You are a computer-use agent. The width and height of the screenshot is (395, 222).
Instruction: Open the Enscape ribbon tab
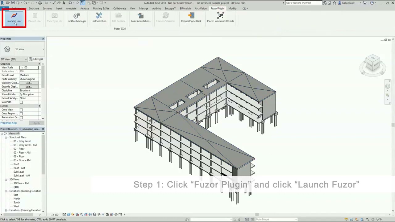170,8
